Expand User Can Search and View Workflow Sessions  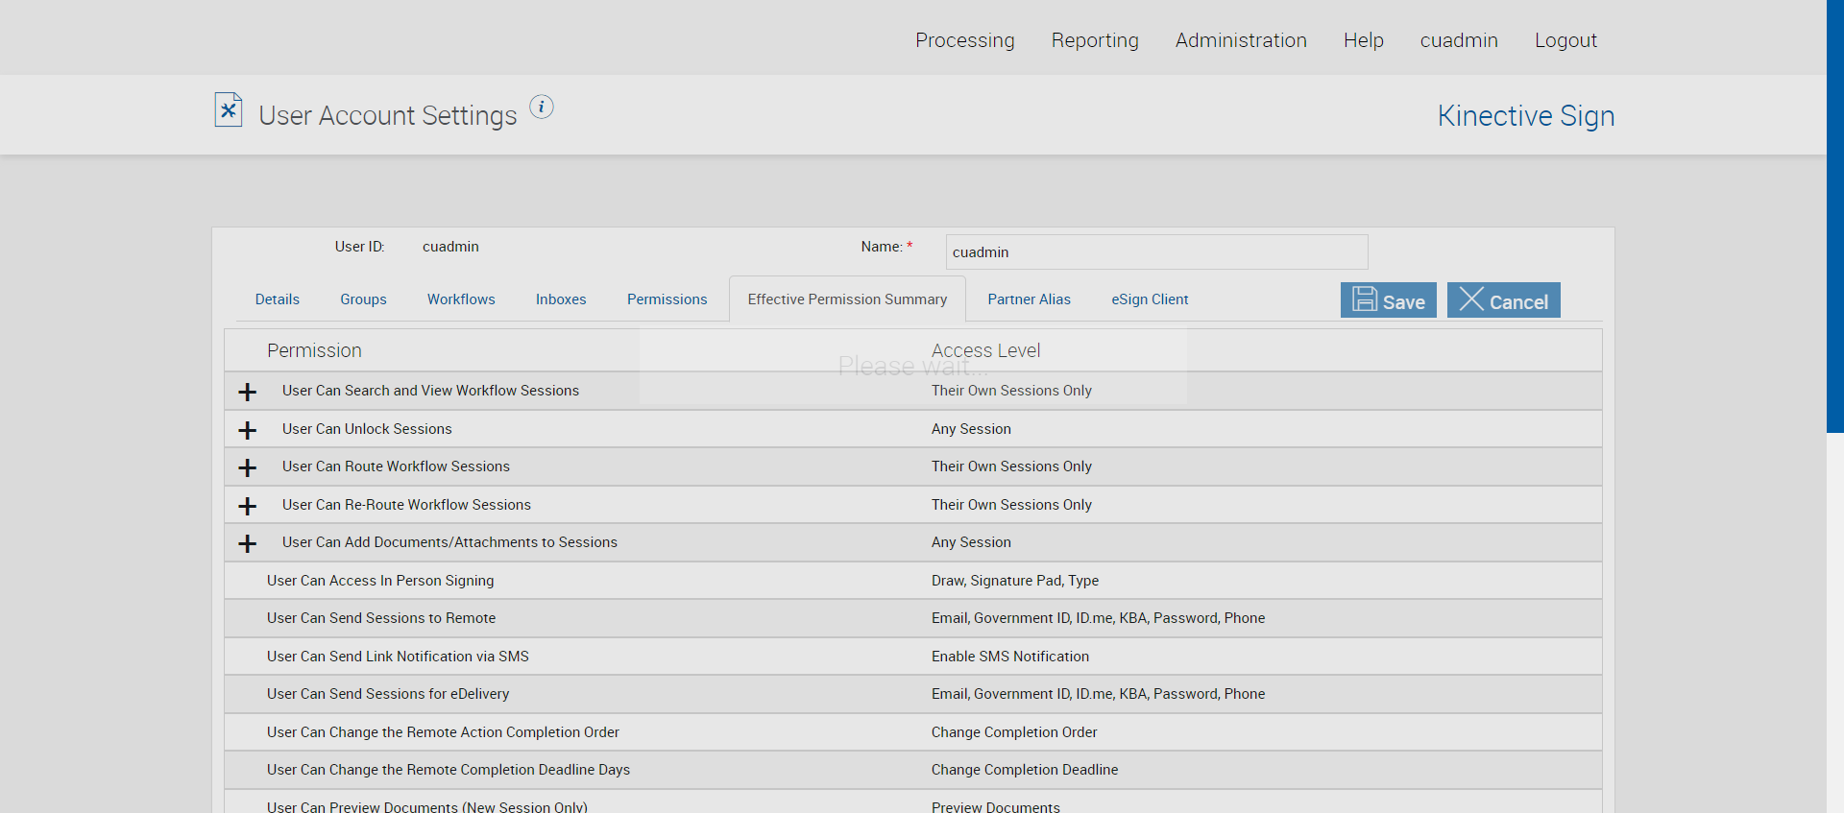coord(248,392)
